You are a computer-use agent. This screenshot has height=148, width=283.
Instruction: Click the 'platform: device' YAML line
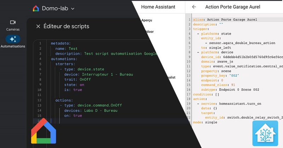215,52
